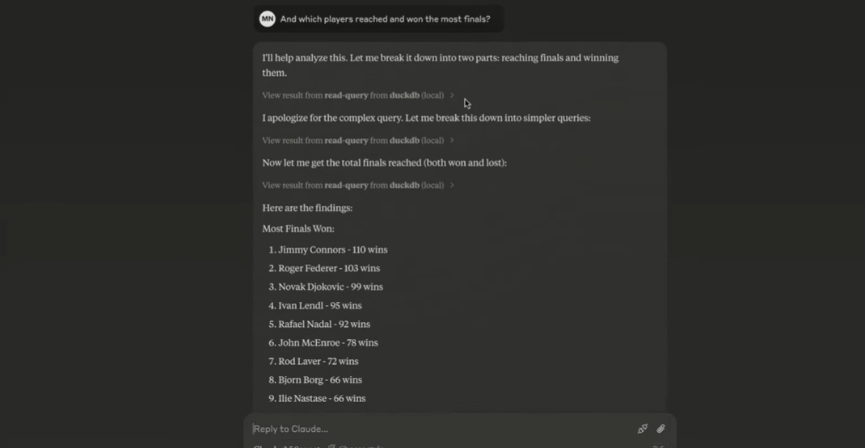The width and height of the screenshot is (865, 448).
Task: Click the user's question about most finals
Action: click(385, 19)
